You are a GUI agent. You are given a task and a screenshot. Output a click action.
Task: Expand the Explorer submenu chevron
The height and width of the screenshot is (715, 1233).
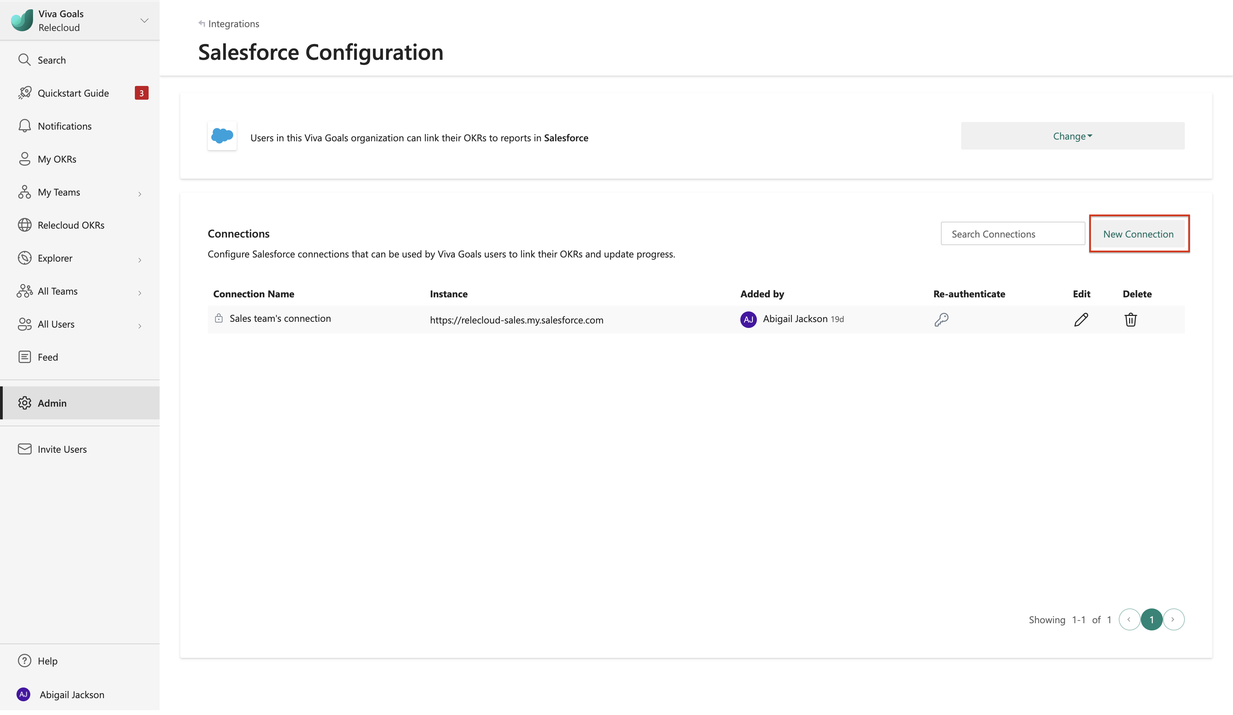tap(140, 260)
